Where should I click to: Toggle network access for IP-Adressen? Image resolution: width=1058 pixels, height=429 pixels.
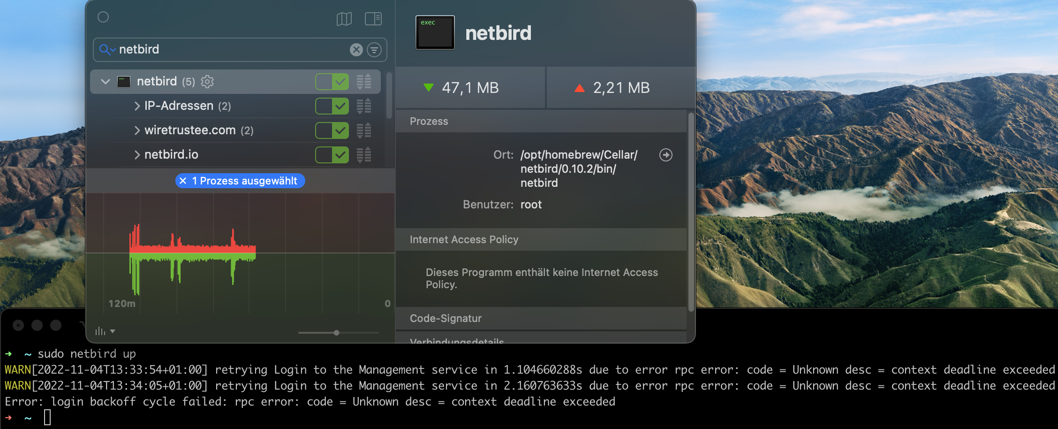(332, 106)
